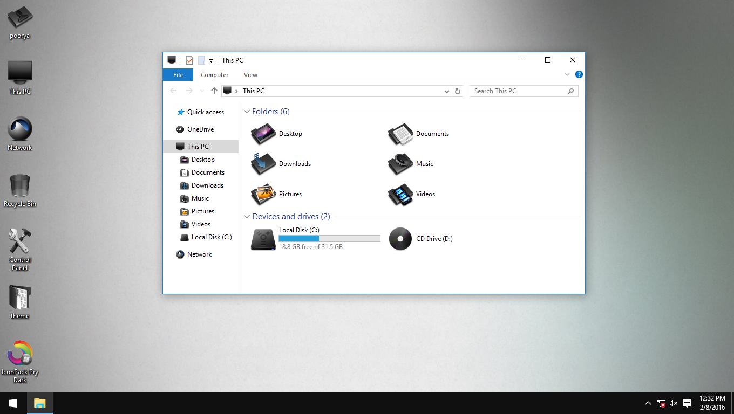734x414 pixels.
Task: Open the Action Center icon in system tray
Action: (x=687, y=403)
